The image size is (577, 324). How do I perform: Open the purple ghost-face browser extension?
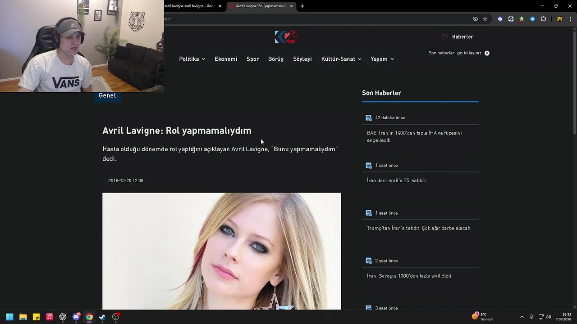pyautogui.click(x=500, y=19)
